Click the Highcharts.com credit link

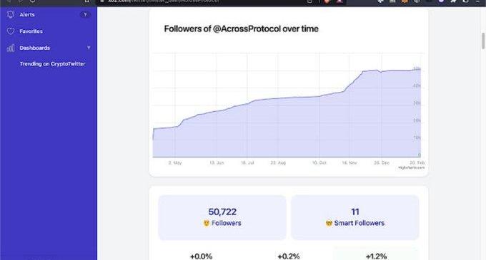coord(411,167)
